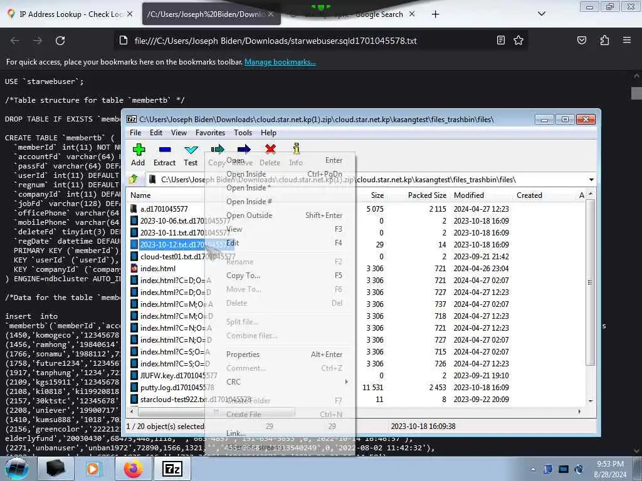Click the index.html file icon

click(x=134, y=268)
